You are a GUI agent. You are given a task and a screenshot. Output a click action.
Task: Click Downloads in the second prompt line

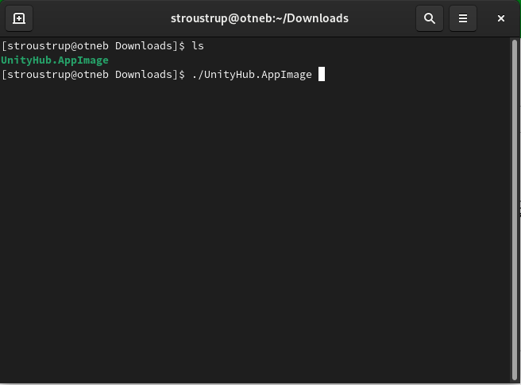(x=144, y=75)
